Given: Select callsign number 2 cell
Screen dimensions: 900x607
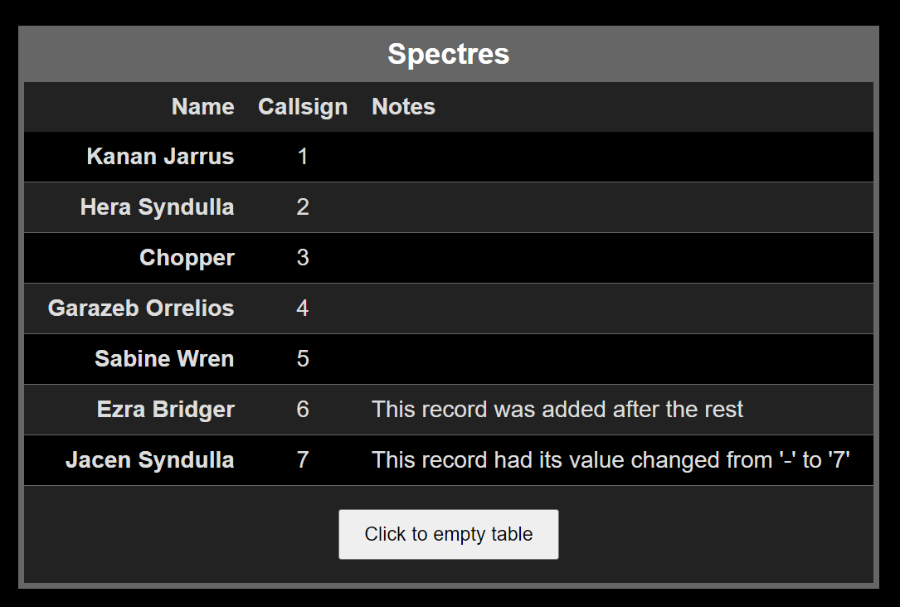Looking at the screenshot, I should pyautogui.click(x=303, y=207).
